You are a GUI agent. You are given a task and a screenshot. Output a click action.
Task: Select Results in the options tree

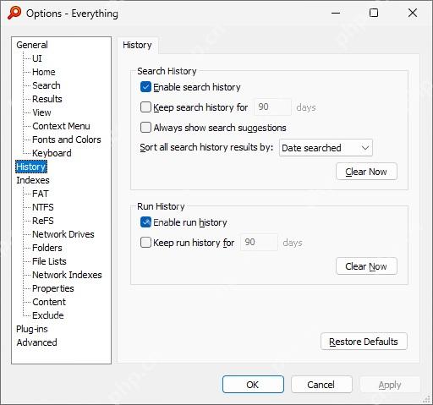(x=47, y=99)
